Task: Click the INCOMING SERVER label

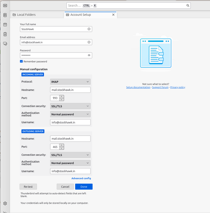Action: (33, 75)
